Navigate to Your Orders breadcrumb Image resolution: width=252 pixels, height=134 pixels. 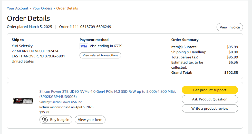42,8
